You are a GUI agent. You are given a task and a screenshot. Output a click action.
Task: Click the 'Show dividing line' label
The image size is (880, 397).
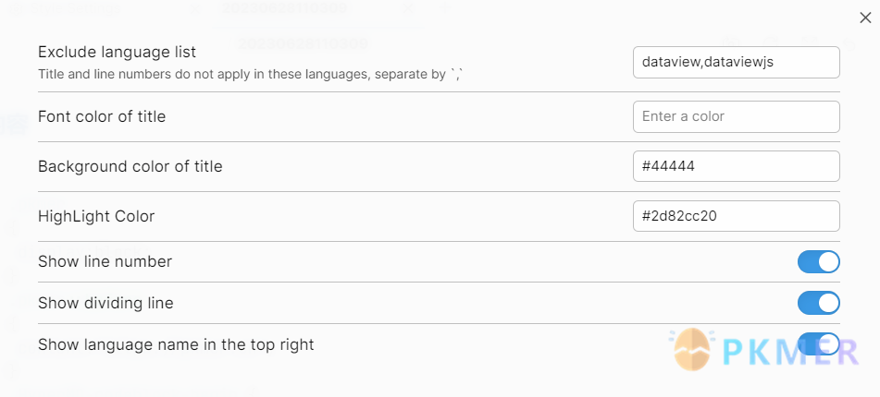click(x=105, y=303)
